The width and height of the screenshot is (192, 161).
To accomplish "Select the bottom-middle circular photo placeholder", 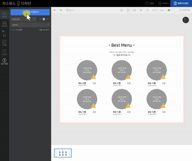I will coord(122,99).
